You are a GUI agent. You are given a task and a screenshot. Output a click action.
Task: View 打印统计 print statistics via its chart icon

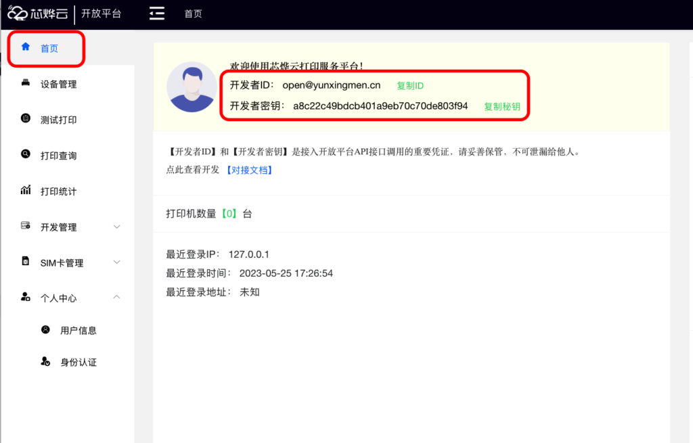pyautogui.click(x=24, y=190)
